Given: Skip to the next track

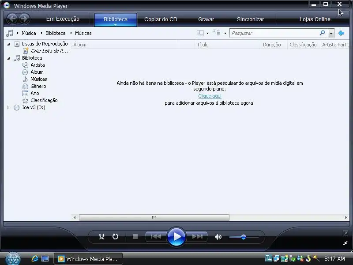Looking at the screenshot, I should pos(197,237).
